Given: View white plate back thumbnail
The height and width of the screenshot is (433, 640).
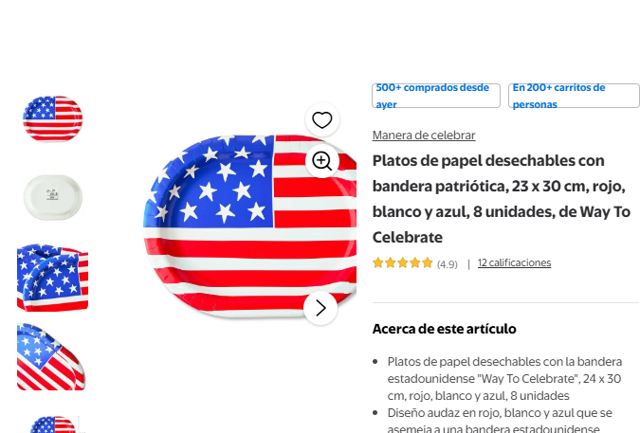Looking at the screenshot, I should (x=53, y=197).
